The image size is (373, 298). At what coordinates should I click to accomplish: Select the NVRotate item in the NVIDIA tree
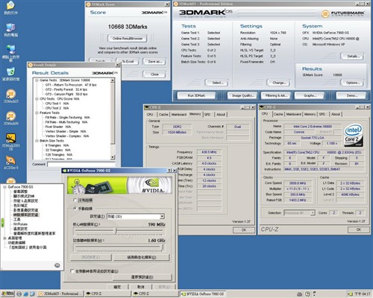20,224
